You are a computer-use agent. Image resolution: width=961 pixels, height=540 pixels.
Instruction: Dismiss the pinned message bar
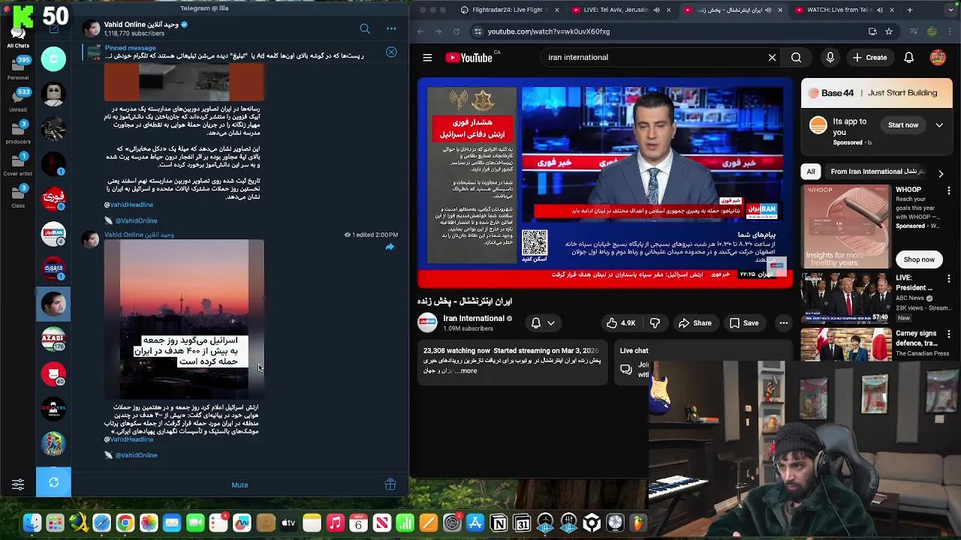[391, 52]
